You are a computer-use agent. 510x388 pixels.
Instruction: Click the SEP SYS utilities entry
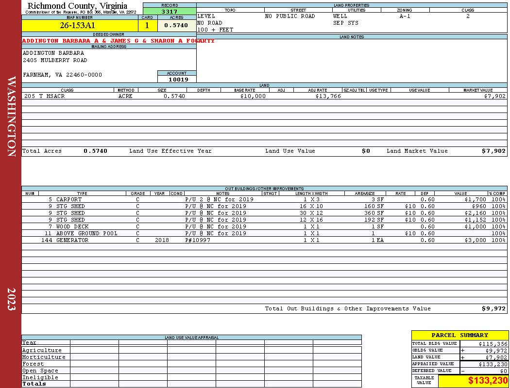(346, 23)
